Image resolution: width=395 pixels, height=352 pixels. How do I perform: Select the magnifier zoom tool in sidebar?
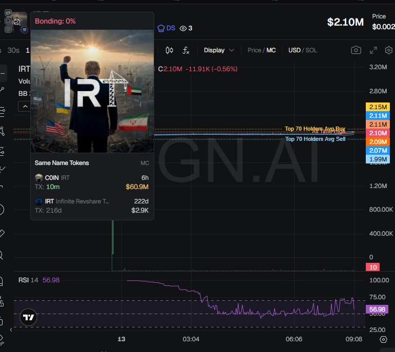coord(3,255)
